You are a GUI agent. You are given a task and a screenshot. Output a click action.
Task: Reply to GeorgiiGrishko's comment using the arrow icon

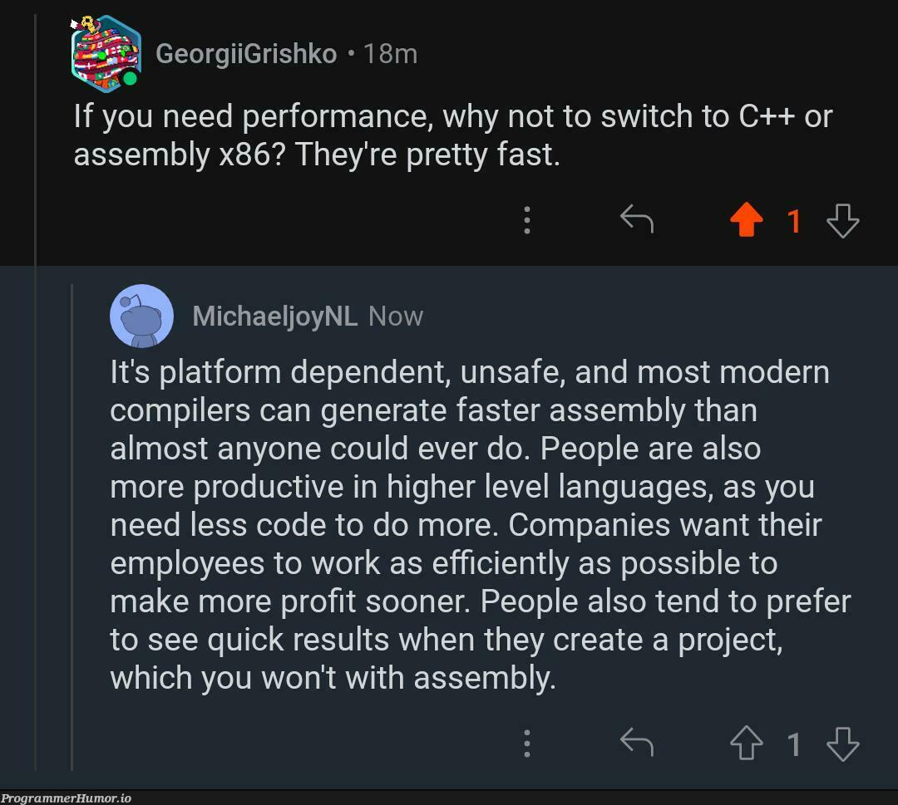coord(637,220)
